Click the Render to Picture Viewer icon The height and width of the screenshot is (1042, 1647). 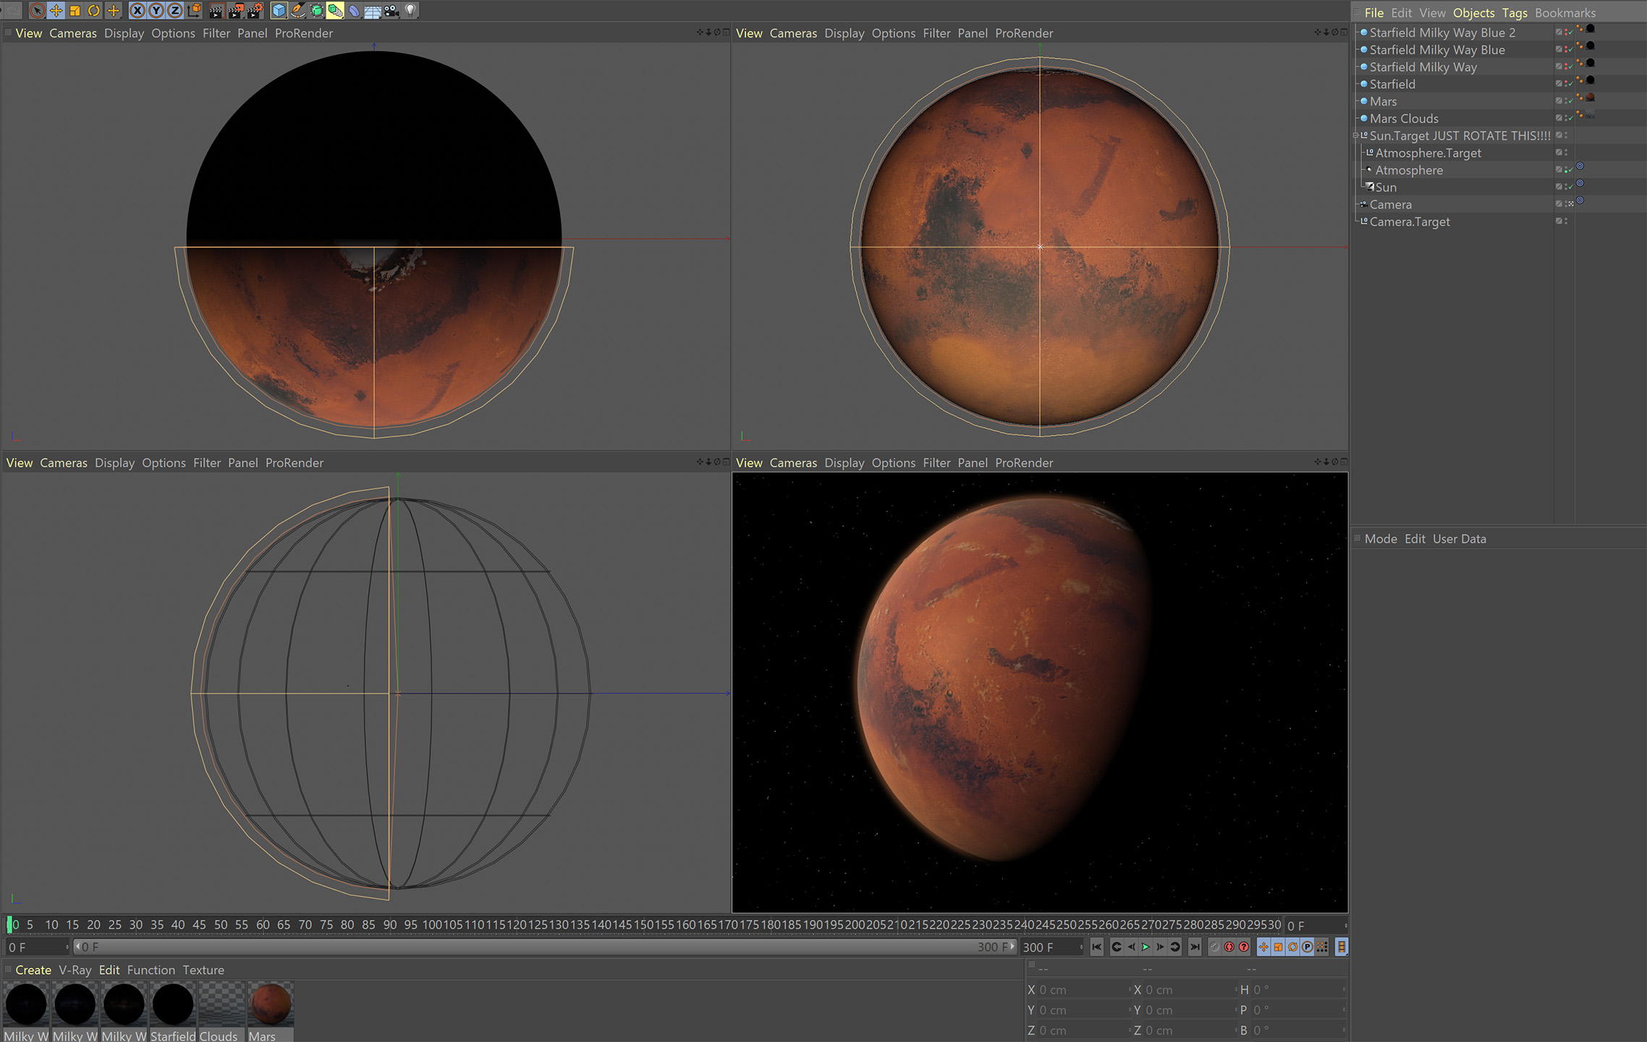coord(235,11)
